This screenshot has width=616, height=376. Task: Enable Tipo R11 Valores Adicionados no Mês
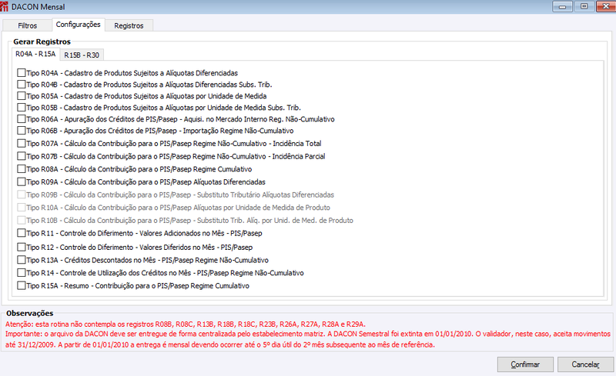pyautogui.click(x=22, y=233)
